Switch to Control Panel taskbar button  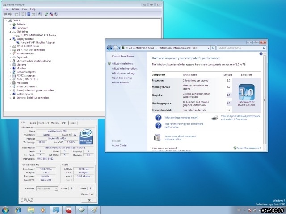coord(56,210)
